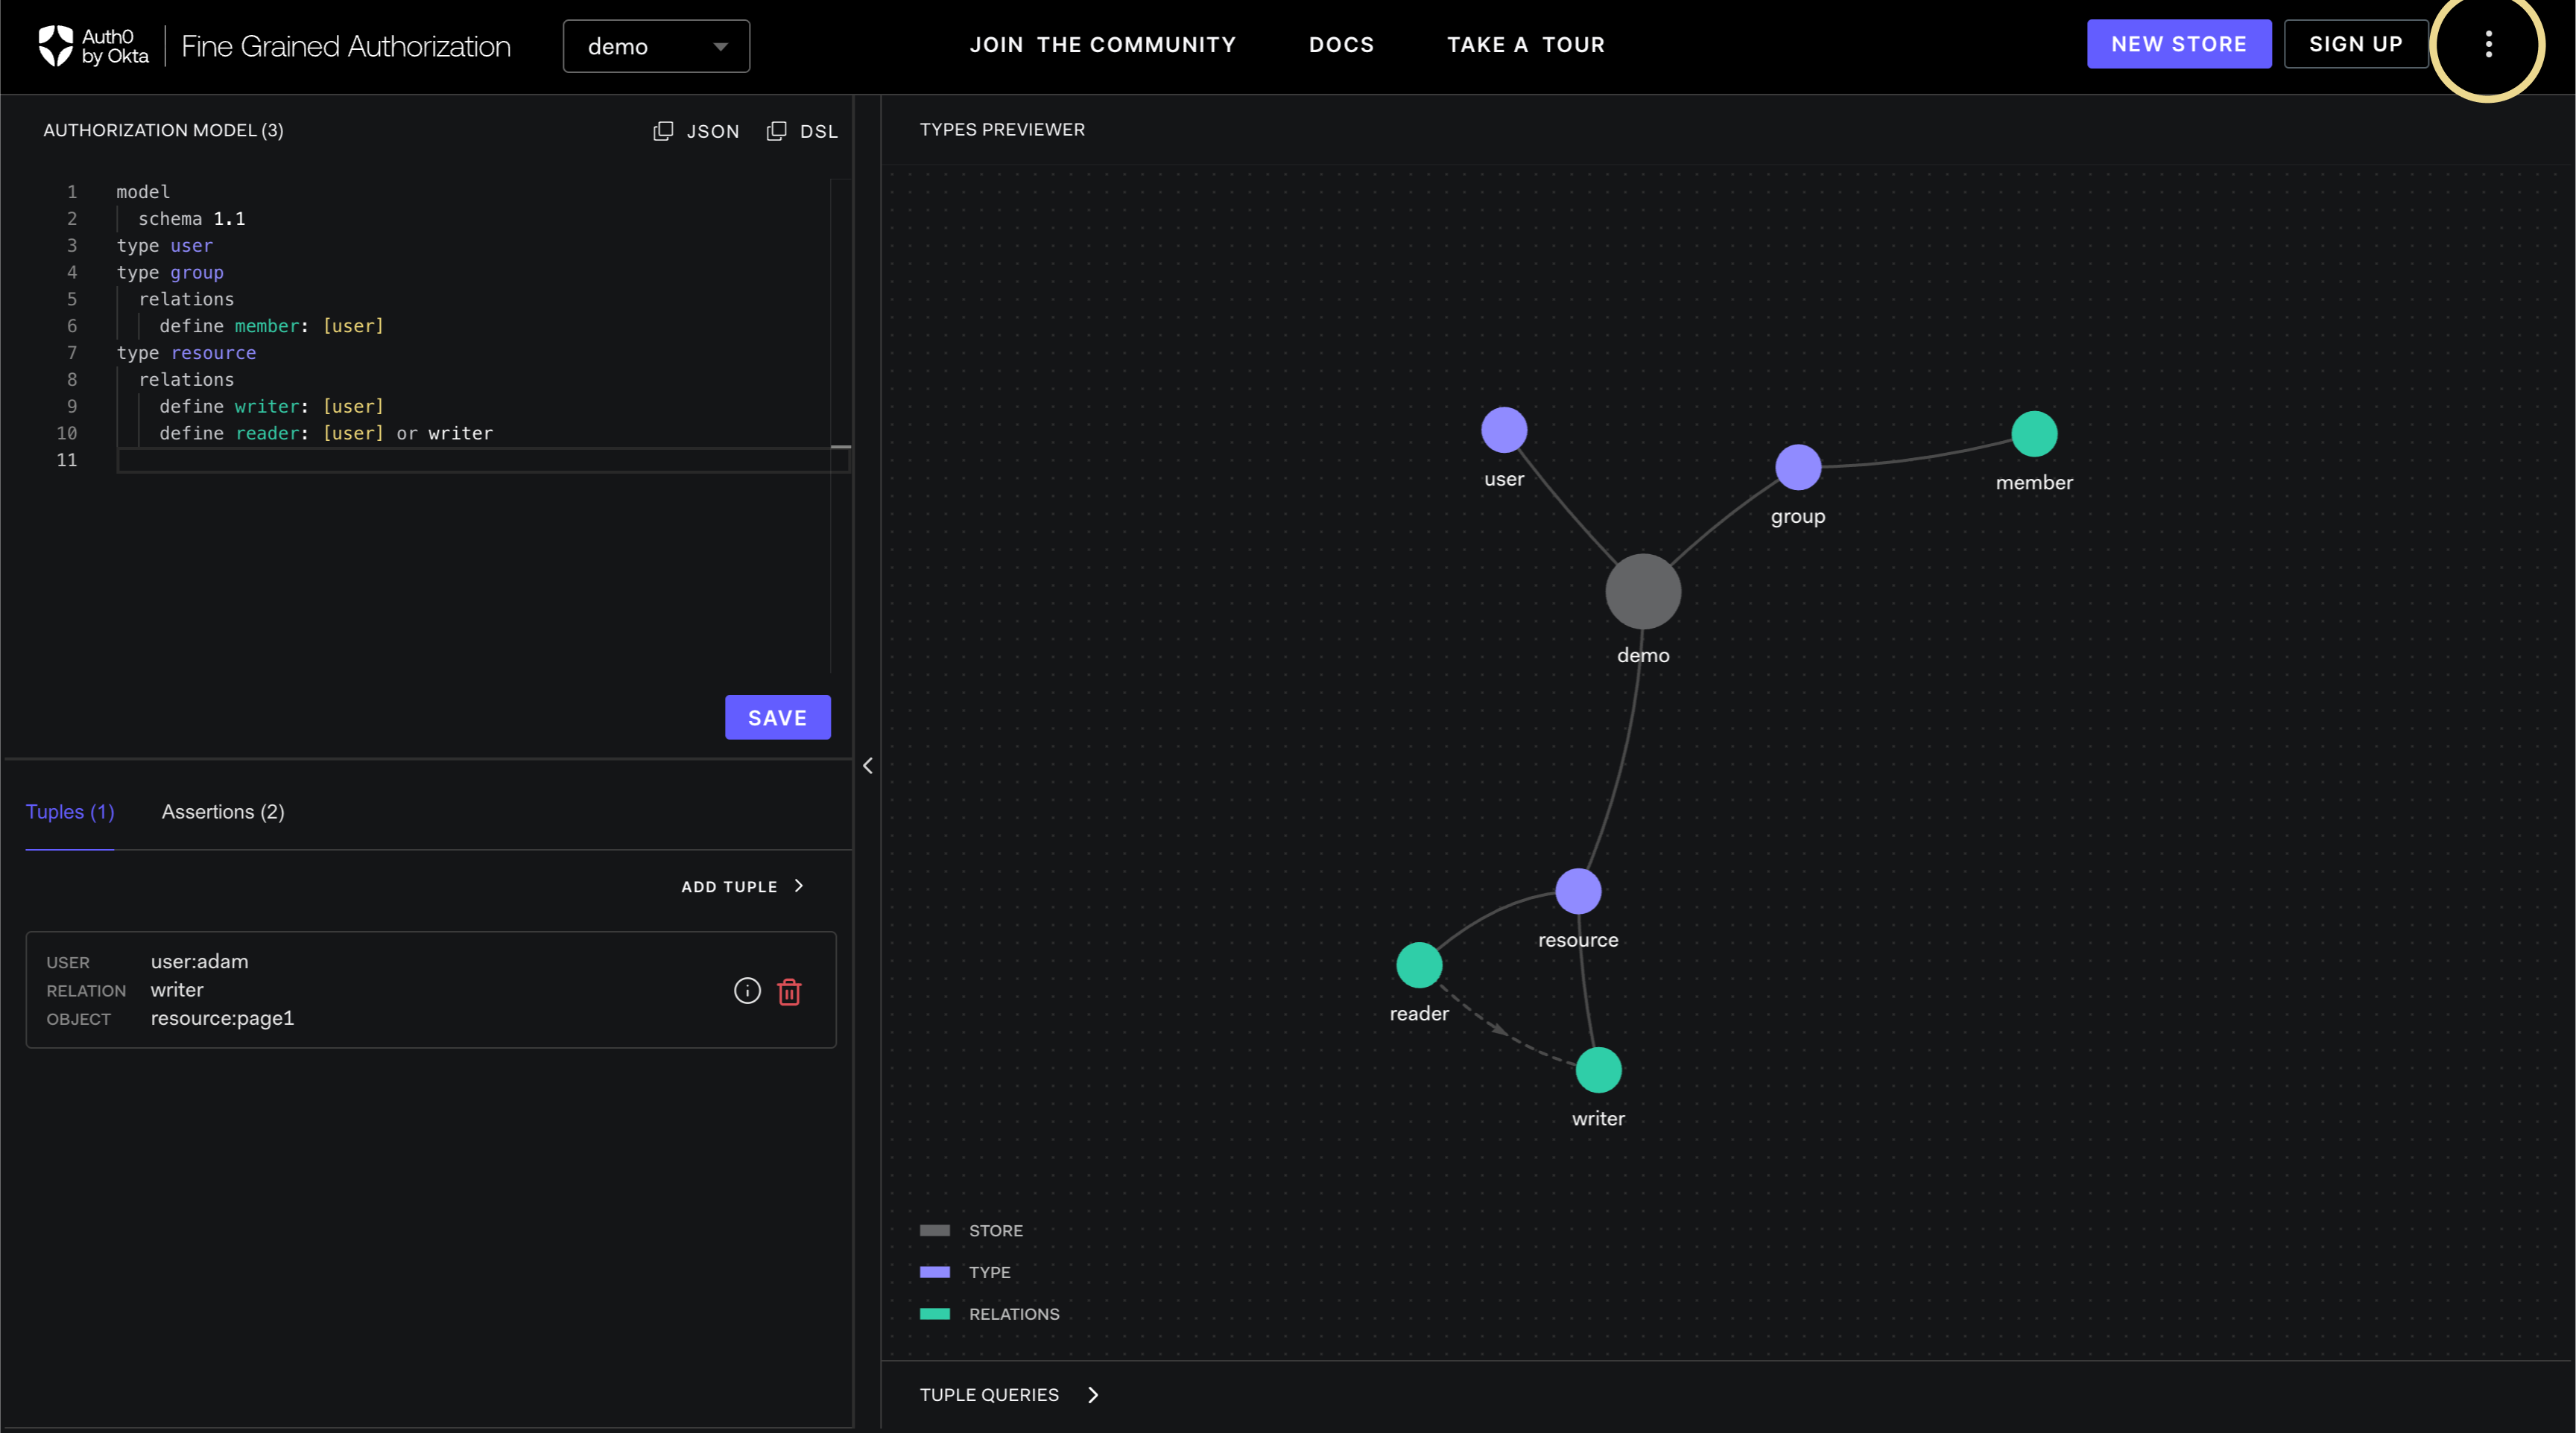
Task: Click the Relations legend swatch
Action: pos(934,1314)
